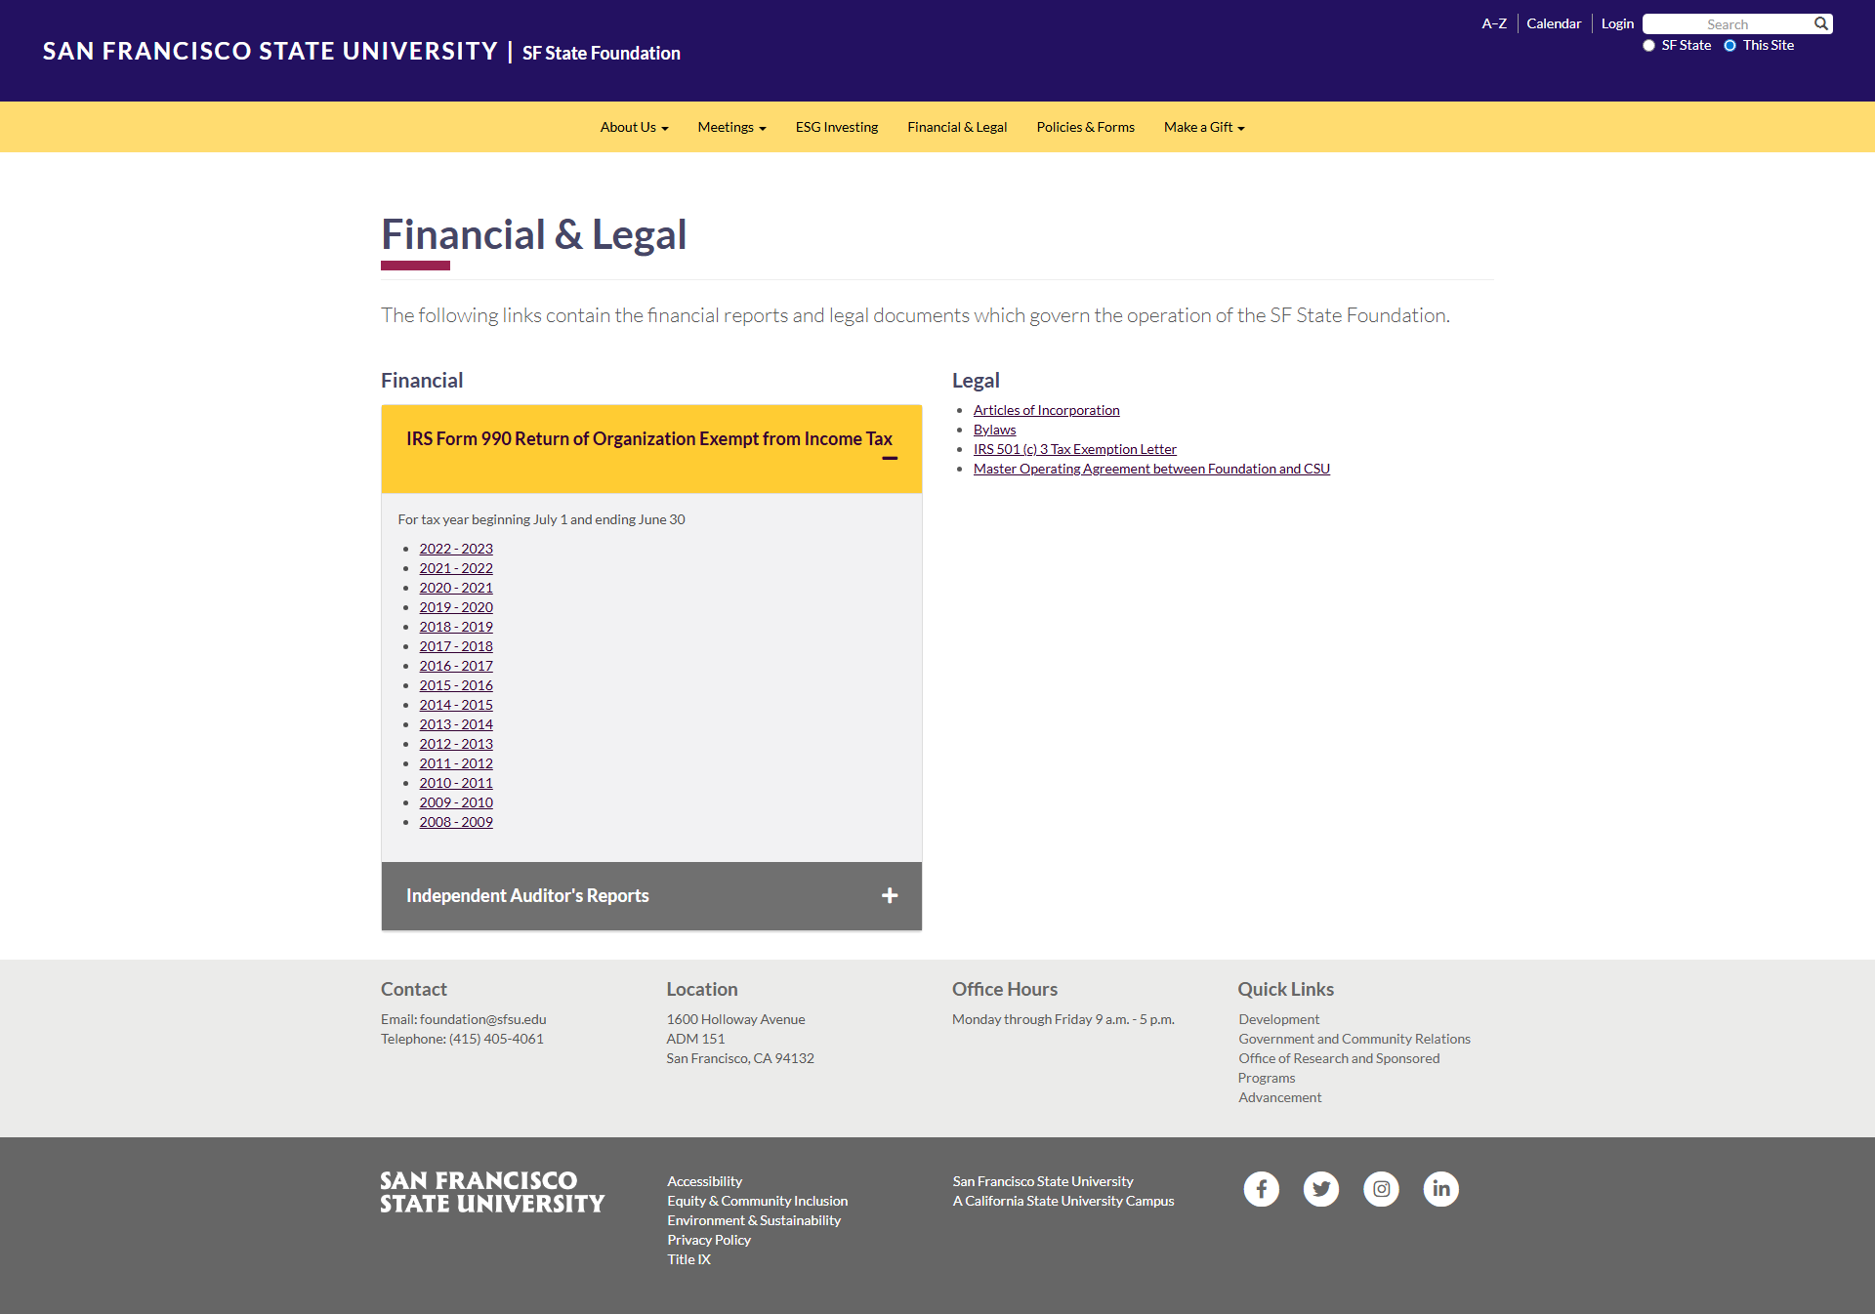The image size is (1875, 1314).
Task: Click into the Search input field
Action: point(1727,23)
